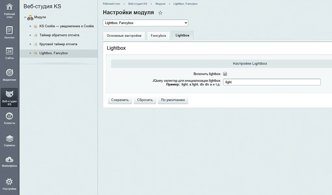Click the Круговой таймер отсчета icon
The width and height of the screenshot is (332, 195).
pos(35,44)
